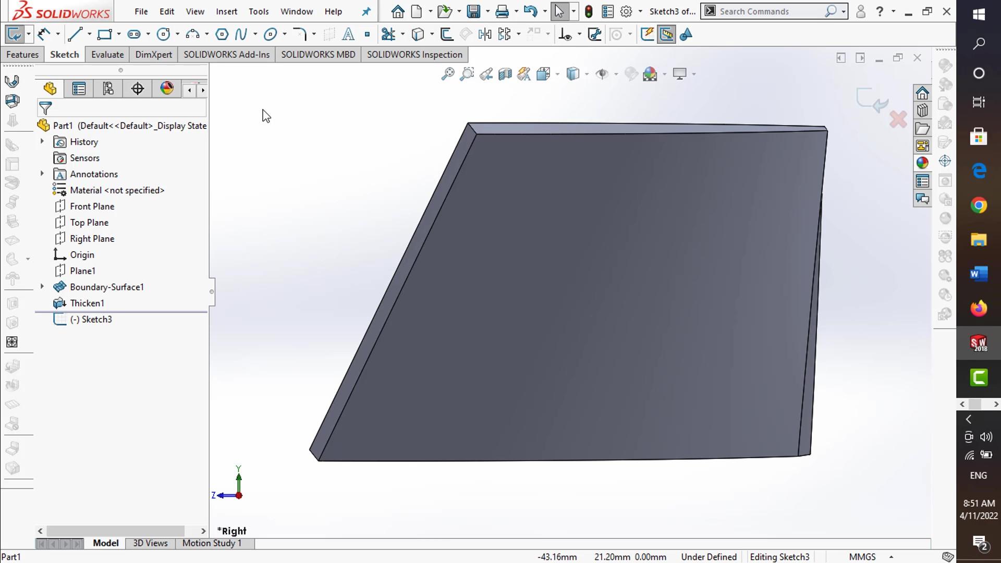The height and width of the screenshot is (563, 1001).
Task: Activate the sketch Text tool
Action: point(348,34)
